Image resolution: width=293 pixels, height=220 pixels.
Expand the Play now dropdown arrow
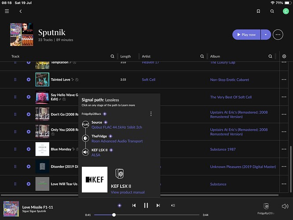(x=265, y=34)
